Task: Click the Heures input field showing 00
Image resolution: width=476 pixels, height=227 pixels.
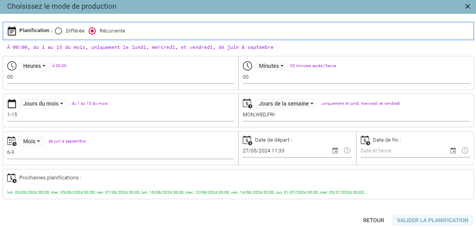Action: pyautogui.click(x=120, y=78)
